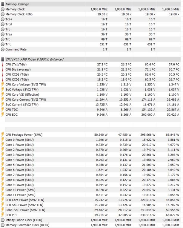Select the Memory Timings section header
The height and width of the screenshot is (228, 183).
(17, 4)
